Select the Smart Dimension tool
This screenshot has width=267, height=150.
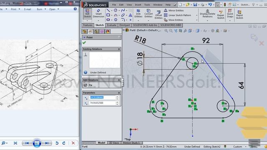98,14
